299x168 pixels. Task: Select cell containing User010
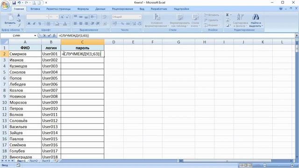[51, 108]
